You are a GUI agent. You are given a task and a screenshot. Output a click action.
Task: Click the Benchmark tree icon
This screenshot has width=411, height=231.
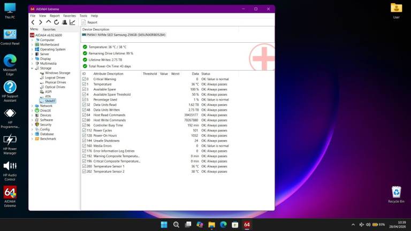pyautogui.click(x=37, y=139)
